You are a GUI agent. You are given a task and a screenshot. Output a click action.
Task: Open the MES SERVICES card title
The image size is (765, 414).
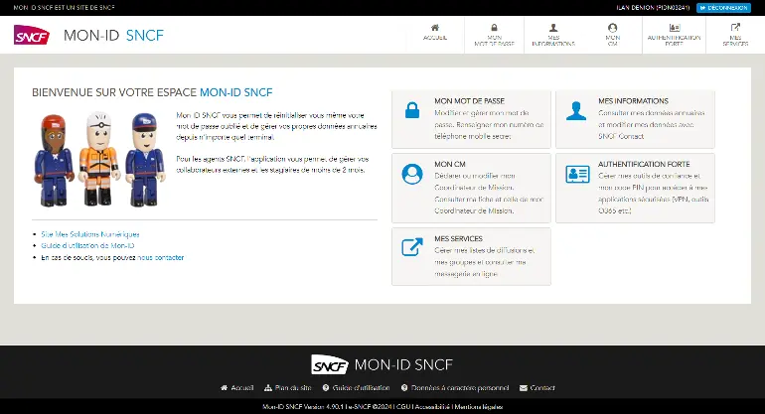pos(459,238)
